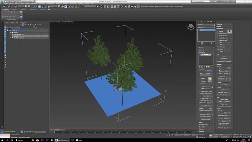Click the Mirror tool icon
The width and height of the screenshot is (252, 142).
click(x=98, y=7)
